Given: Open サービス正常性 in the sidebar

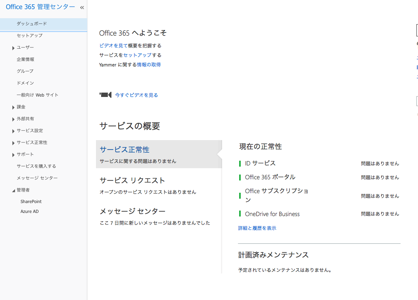Looking at the screenshot, I should 32,142.
